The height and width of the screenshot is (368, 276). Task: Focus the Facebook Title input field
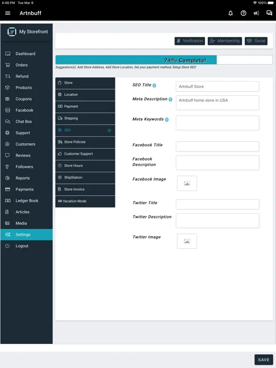click(x=218, y=147)
